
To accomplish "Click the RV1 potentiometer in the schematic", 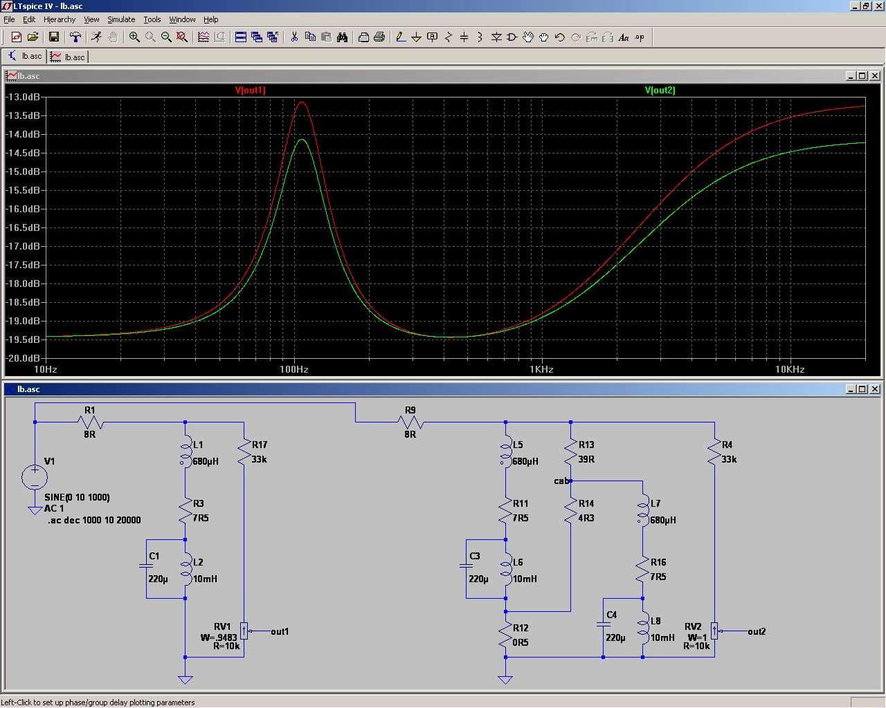I will click(x=244, y=631).
